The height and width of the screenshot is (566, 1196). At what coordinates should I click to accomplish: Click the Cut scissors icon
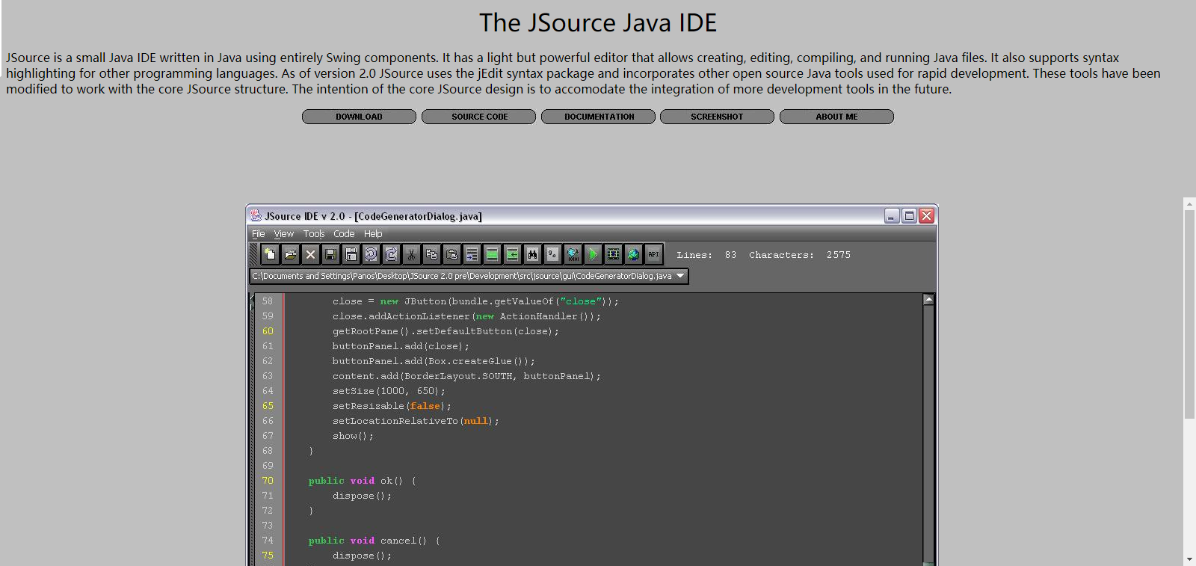tap(411, 254)
